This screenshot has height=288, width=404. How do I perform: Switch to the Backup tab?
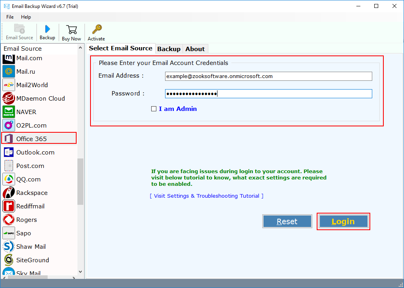click(x=169, y=49)
